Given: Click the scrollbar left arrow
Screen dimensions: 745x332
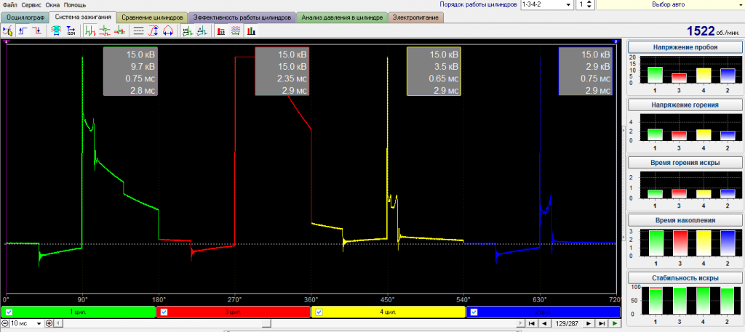Looking at the screenshot, I should (x=57, y=323).
